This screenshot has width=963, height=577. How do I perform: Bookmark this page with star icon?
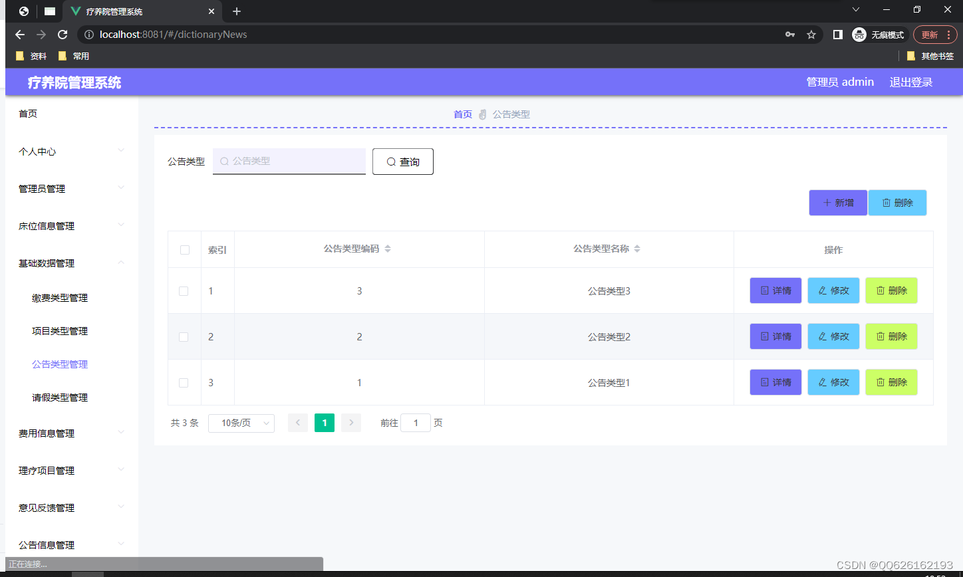coord(811,35)
